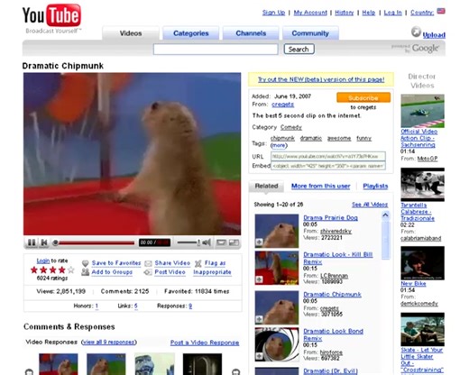Open Tarantella Calabrese video thumbnail
Image resolution: width=469 pixels, height=375 pixels.
tap(422, 185)
